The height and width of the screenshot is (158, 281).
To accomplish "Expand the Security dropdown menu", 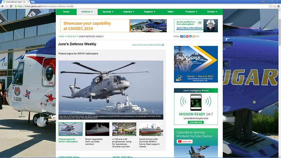I will 108,12.
